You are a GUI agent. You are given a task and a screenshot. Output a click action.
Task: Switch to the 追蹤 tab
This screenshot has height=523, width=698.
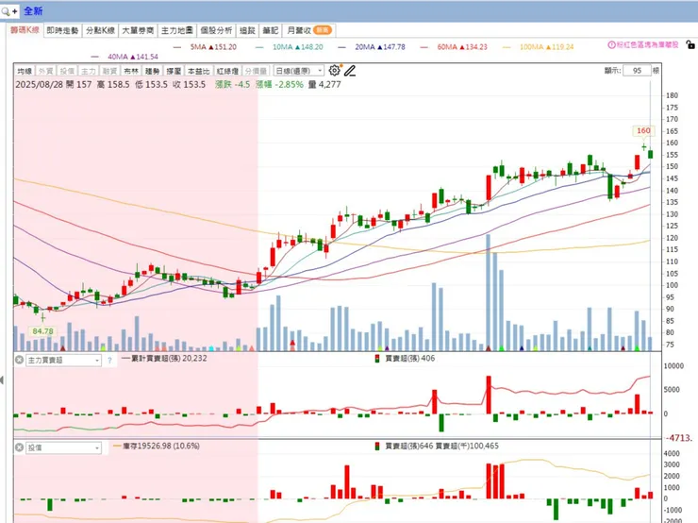click(247, 30)
